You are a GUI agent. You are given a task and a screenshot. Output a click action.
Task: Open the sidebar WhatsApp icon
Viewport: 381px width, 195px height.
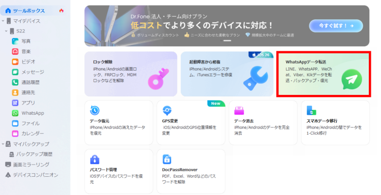[15, 113]
